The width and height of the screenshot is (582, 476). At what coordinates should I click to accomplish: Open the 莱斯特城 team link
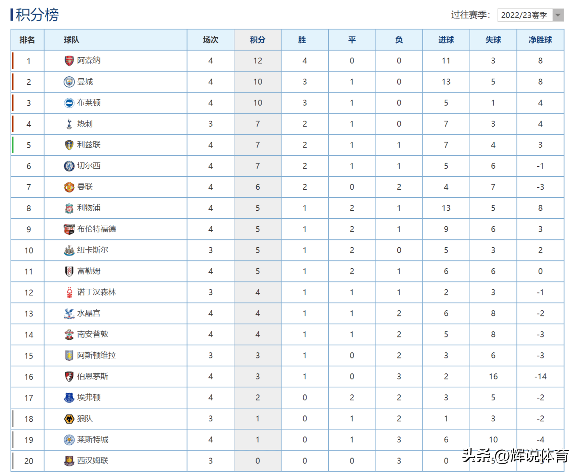coord(93,439)
